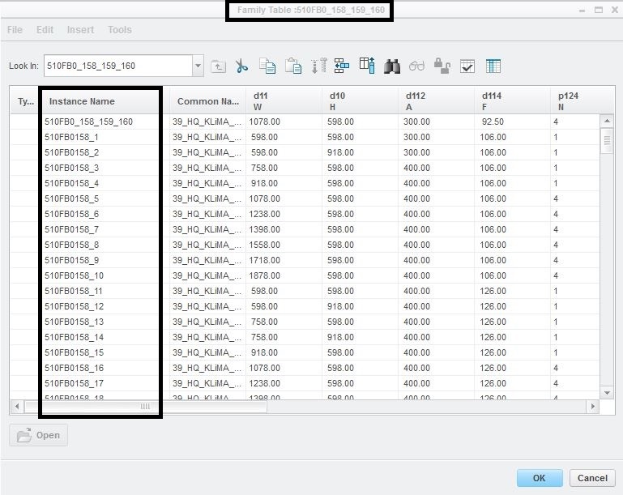
Task: Click d10 value 918.00 in row 510FB0158_14
Action: click(340, 337)
